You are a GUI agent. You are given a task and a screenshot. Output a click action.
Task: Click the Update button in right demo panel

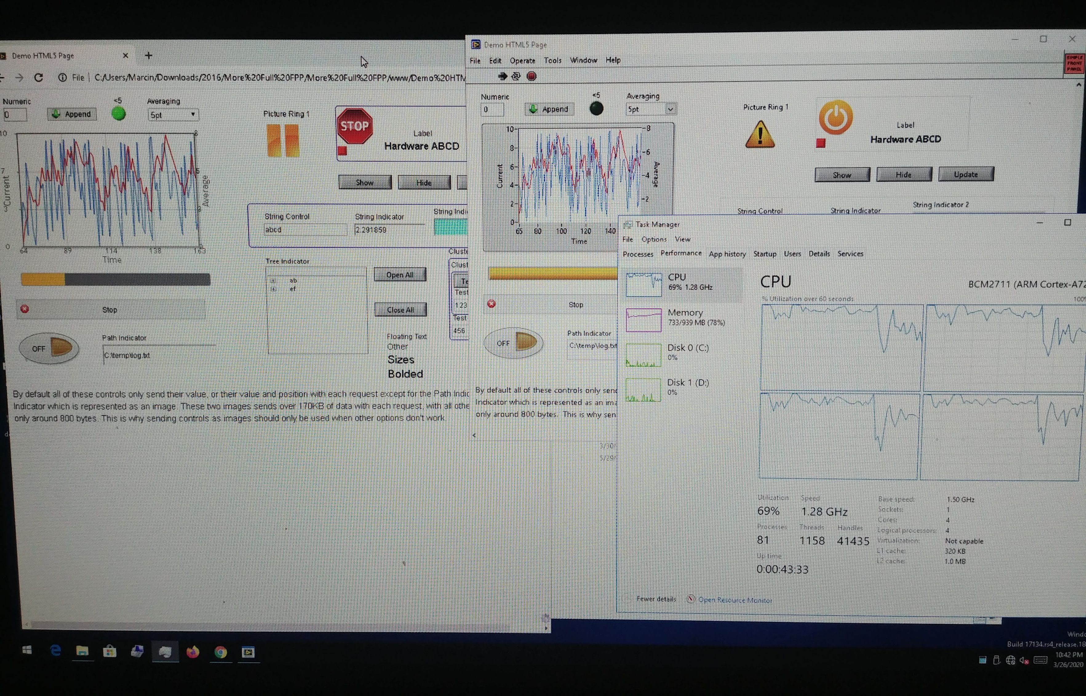click(966, 174)
